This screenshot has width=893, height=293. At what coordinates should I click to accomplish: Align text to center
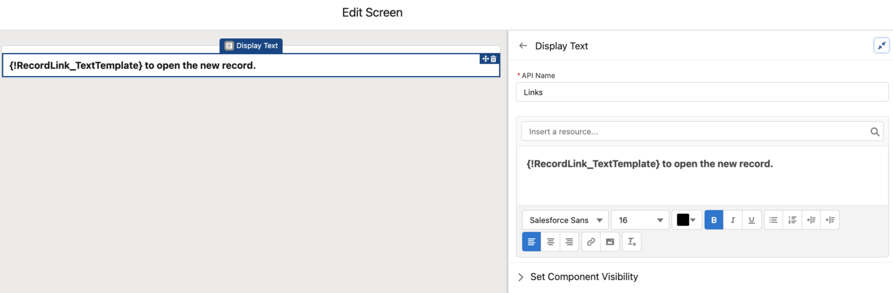551,242
